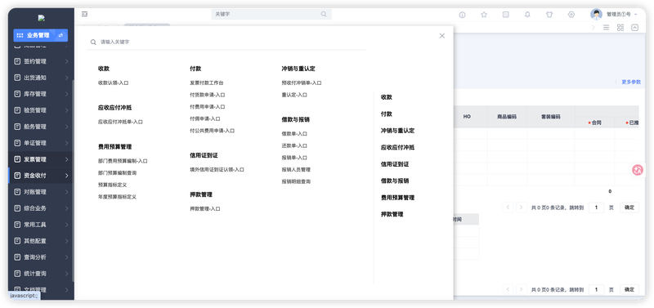
Task: Click the 商品编码 table column header
Action: click(x=507, y=117)
